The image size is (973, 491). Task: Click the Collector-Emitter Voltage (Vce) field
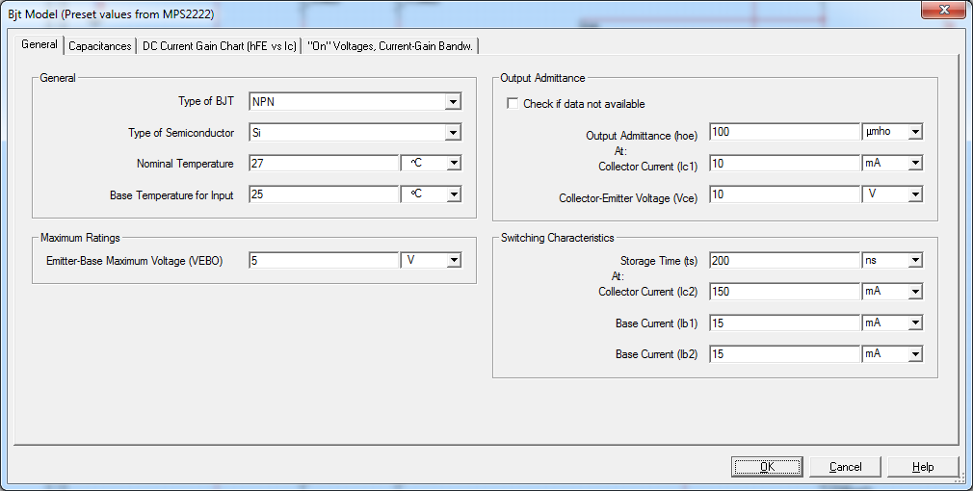click(784, 194)
